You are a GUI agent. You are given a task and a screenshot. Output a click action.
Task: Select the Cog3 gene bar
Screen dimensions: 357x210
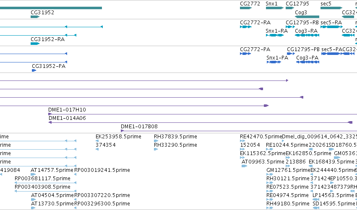pos(307,17)
